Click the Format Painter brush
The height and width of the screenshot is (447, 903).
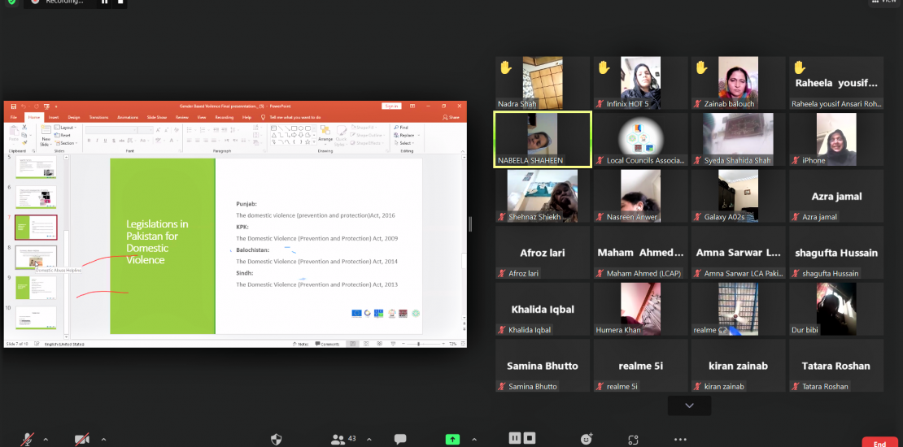tap(24, 142)
